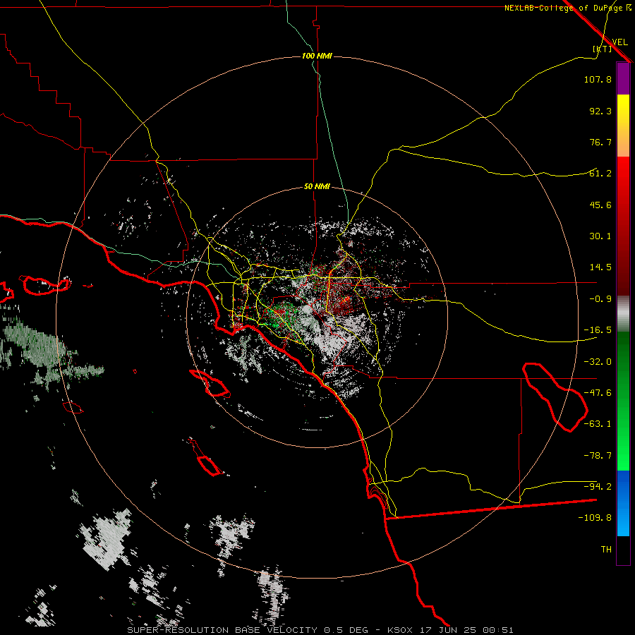Click the 45.6 legend value
Viewport: 635px width, 635px height.
(600, 205)
